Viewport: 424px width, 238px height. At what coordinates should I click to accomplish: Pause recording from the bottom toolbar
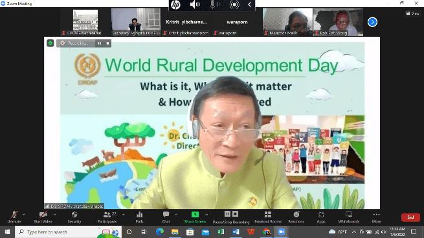click(227, 213)
